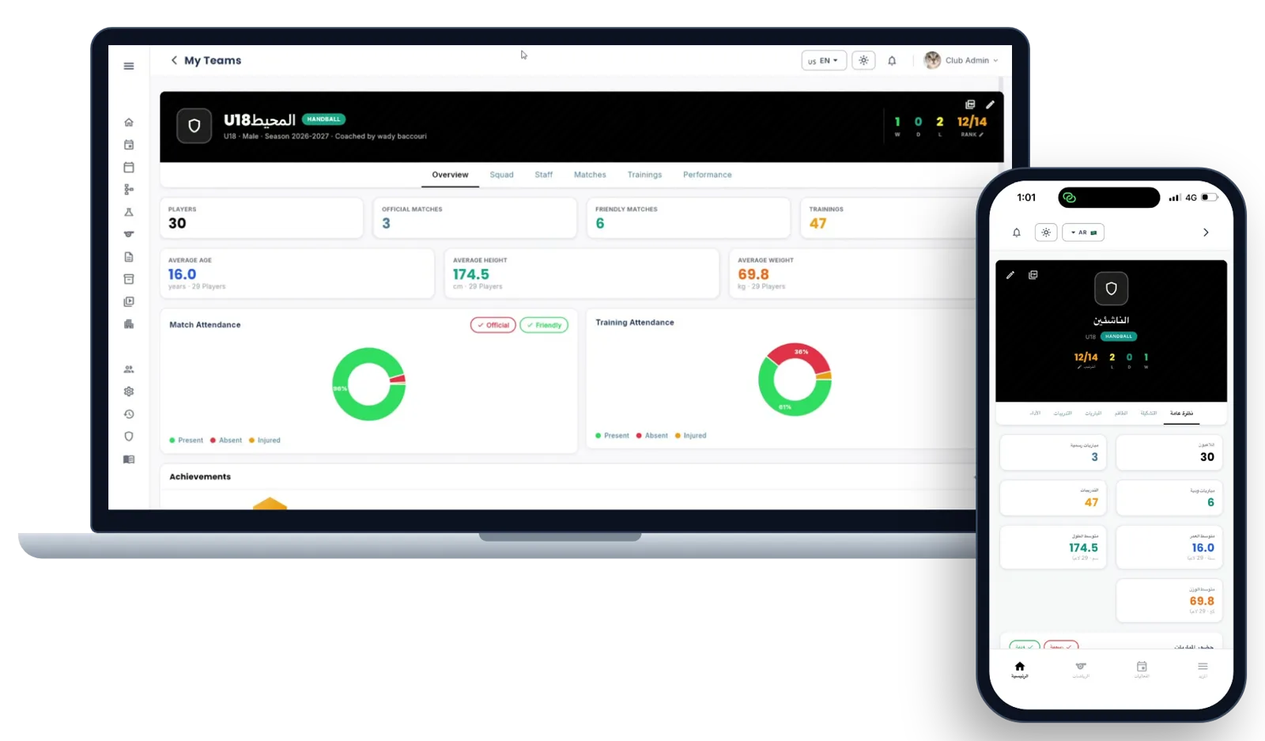Image resolution: width=1265 pixels, height=741 pixels.
Task: Open the whistle icon in laptop sidebar
Action: 129,234
